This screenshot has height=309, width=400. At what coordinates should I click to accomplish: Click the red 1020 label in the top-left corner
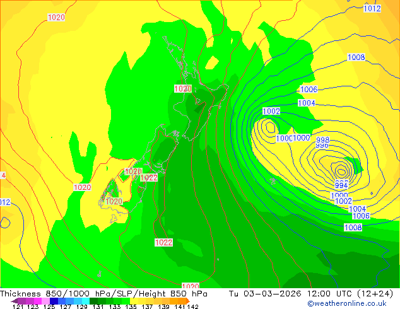[56, 17]
